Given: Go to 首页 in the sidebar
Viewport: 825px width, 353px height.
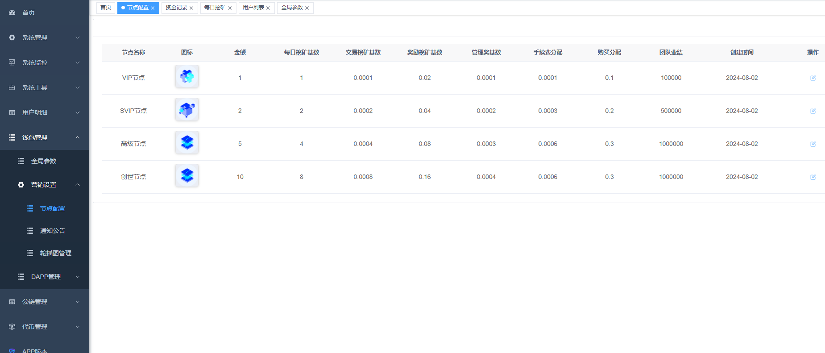Looking at the screenshot, I should pyautogui.click(x=29, y=12).
